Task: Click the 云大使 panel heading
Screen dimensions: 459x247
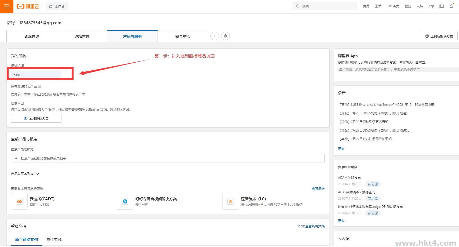Action: [x=344, y=238]
